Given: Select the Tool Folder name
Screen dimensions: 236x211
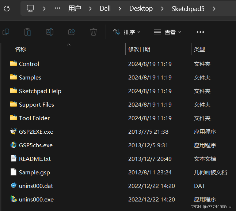Looking at the screenshot, I should (x=34, y=118).
